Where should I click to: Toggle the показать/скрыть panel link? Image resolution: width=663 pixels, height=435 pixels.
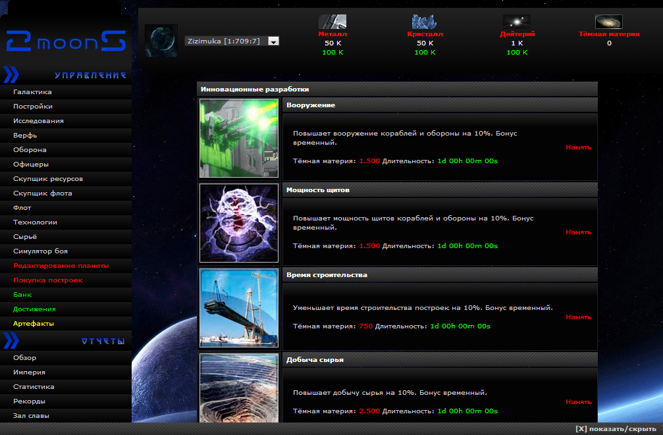point(615,428)
